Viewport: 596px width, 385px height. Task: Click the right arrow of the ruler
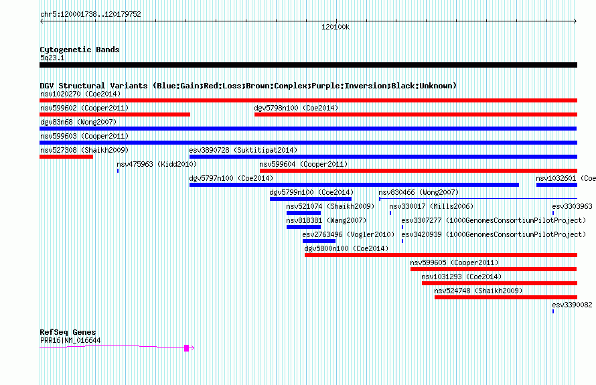tap(575, 21)
